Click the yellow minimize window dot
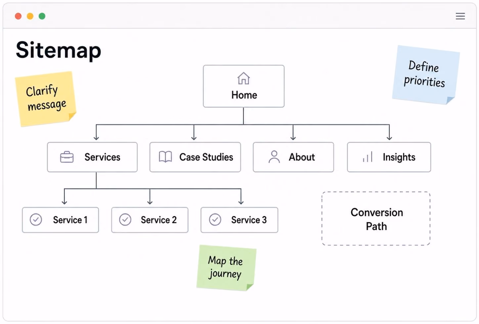479x324 pixels. point(30,16)
